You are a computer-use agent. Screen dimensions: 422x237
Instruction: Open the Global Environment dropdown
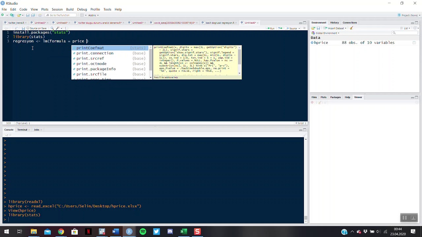coord(326,33)
